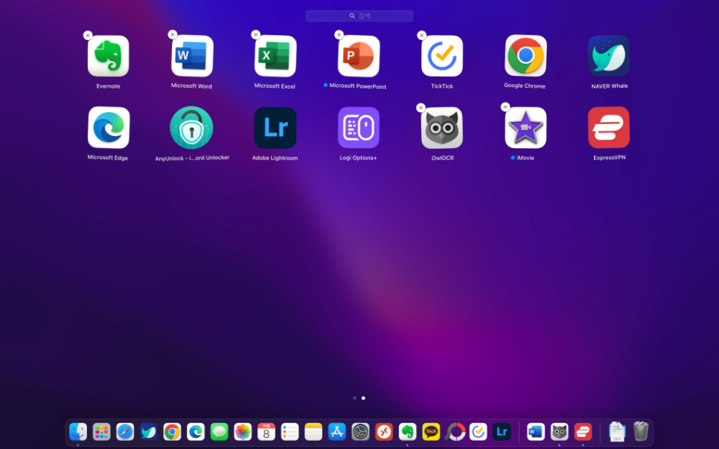The image size is (719, 449).
Task: Open AnyUnlock password unlocker app
Action: 192,127
